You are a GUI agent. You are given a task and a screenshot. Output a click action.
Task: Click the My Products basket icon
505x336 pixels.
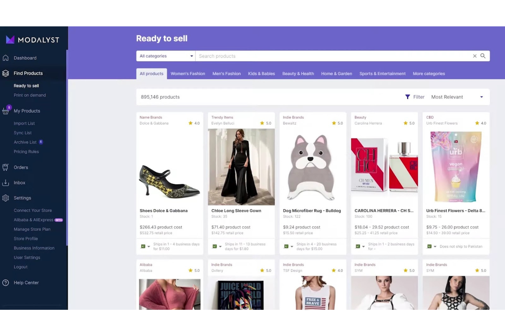click(x=5, y=111)
